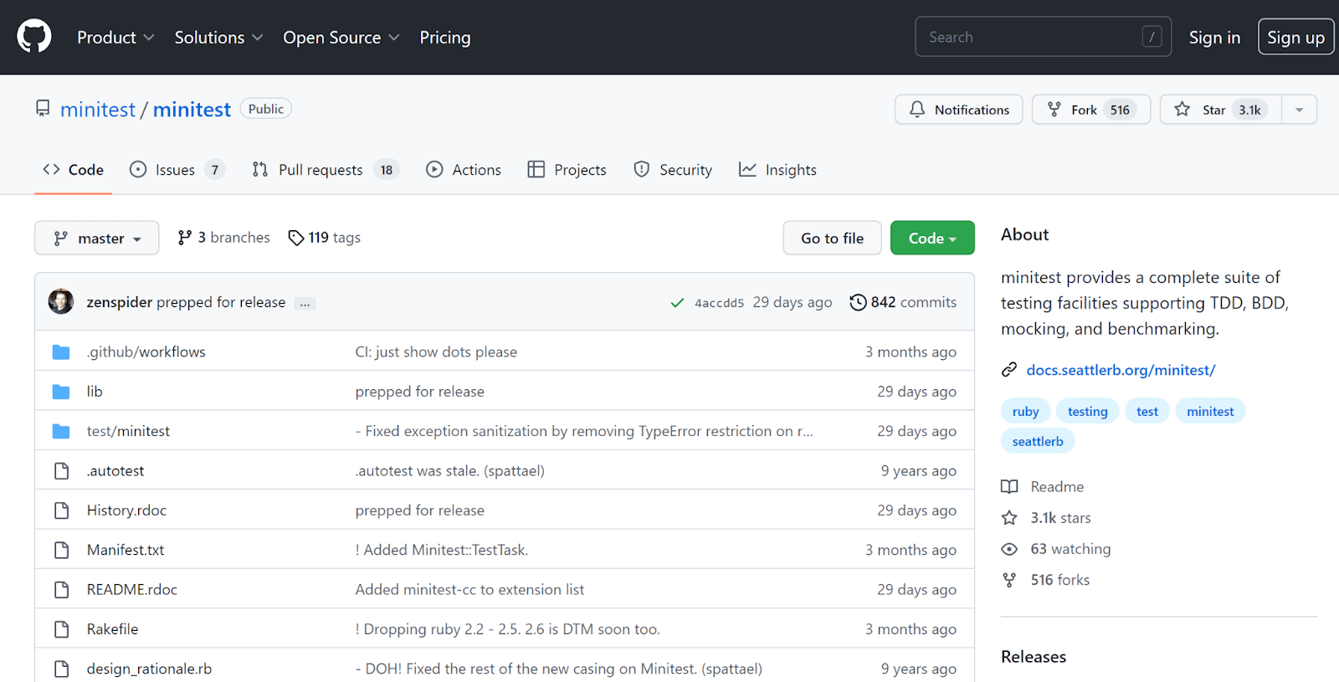This screenshot has height=682, width=1339.
Task: Expand the green Code dropdown
Action: [x=931, y=238]
